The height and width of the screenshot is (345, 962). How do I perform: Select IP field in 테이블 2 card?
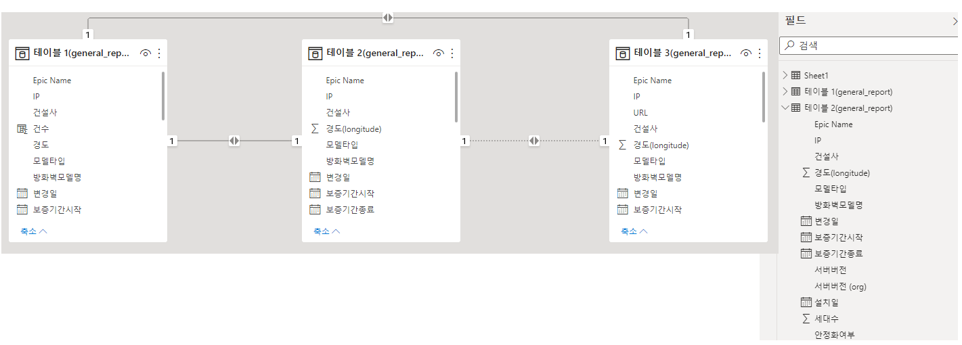(x=329, y=97)
